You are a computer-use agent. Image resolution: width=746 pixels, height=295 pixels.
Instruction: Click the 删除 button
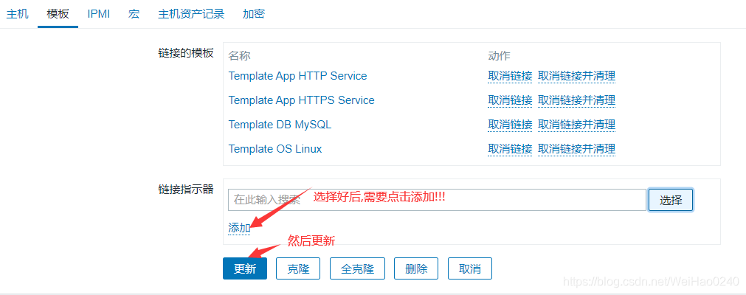pyautogui.click(x=416, y=269)
